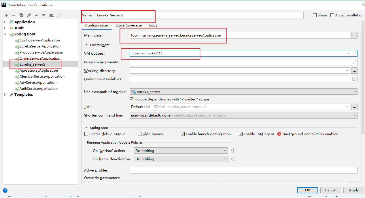Switch to the Code Coverage tab

click(128, 25)
